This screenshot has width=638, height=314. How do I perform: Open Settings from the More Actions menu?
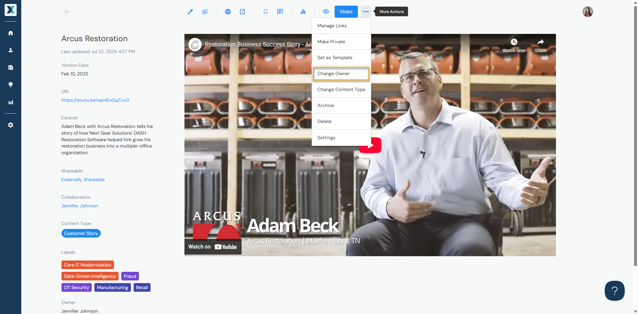pos(341,138)
